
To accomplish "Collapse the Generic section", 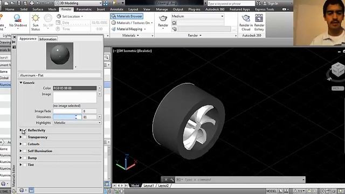I will (21, 82).
